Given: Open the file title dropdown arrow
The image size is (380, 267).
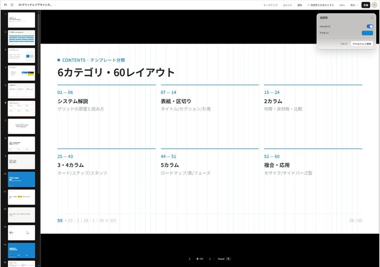Looking at the screenshot, I should [x=55, y=5].
